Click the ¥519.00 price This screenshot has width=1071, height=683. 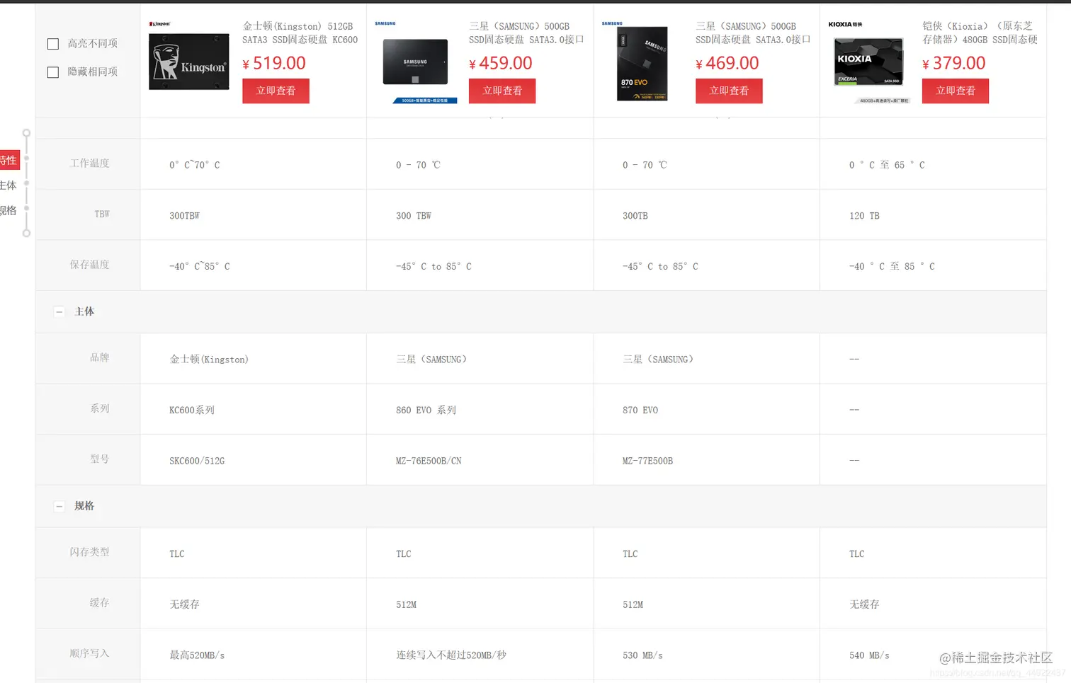click(x=274, y=64)
